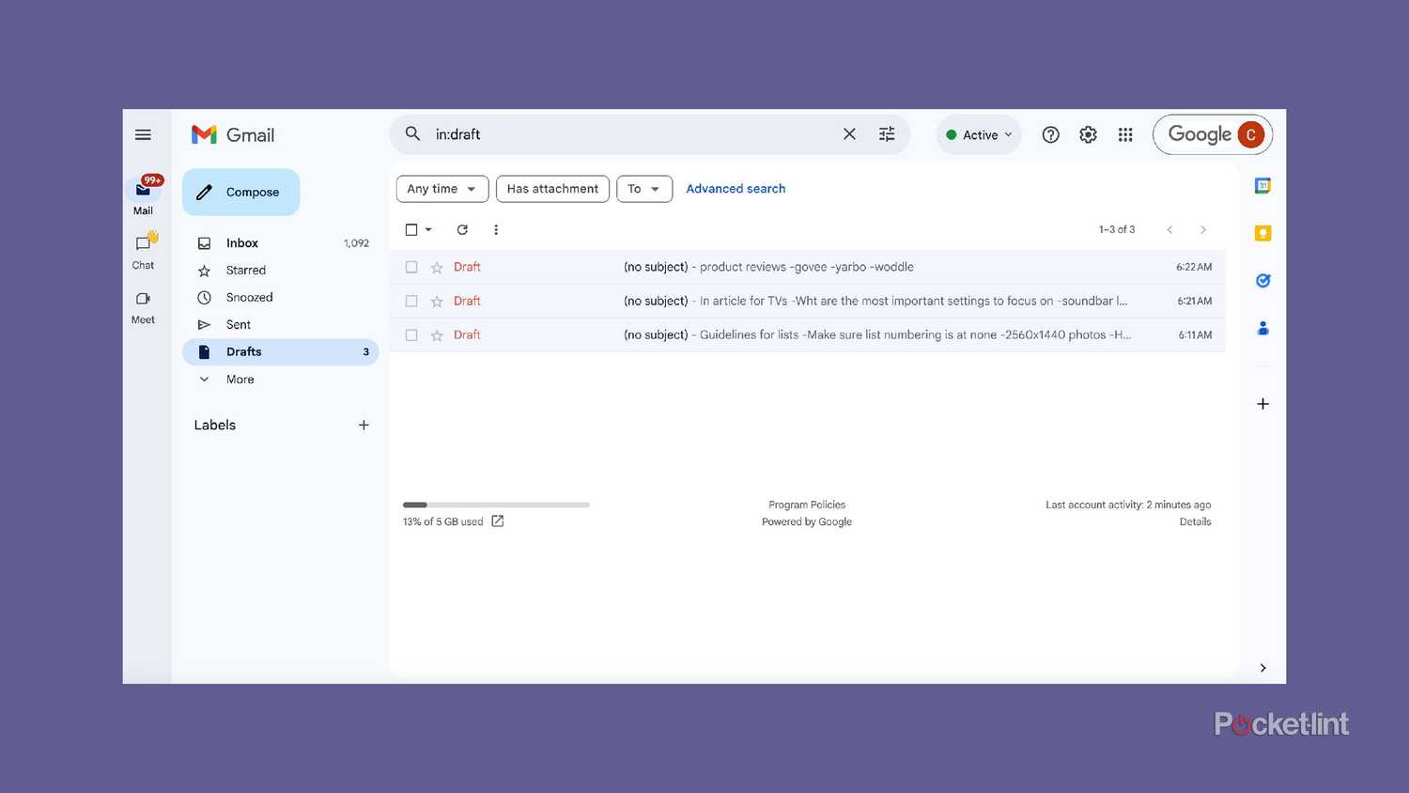Open the Advanced search link
The image size is (1409, 793).
pos(735,189)
